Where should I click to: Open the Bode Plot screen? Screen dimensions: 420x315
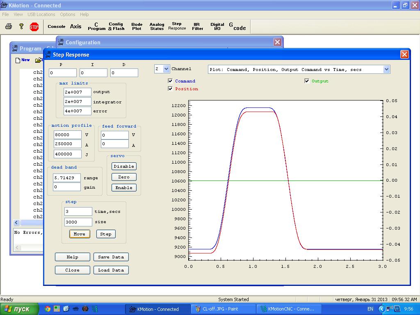[x=137, y=27]
